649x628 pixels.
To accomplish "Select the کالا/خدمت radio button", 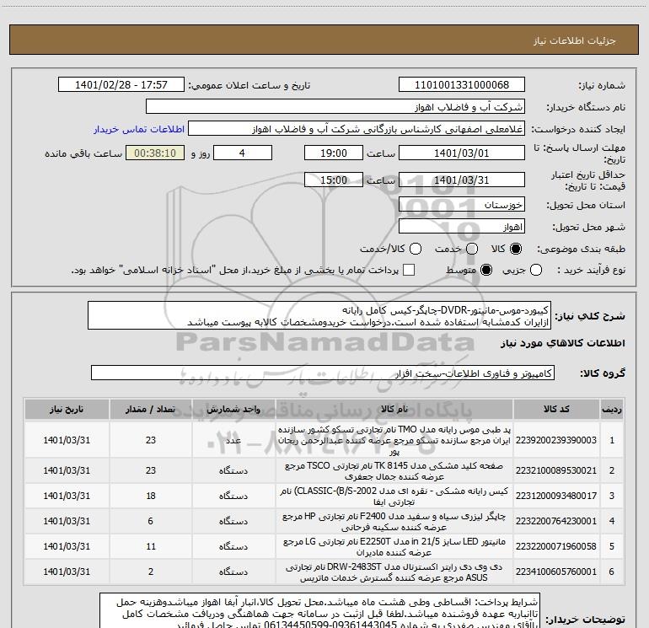I will [416, 249].
